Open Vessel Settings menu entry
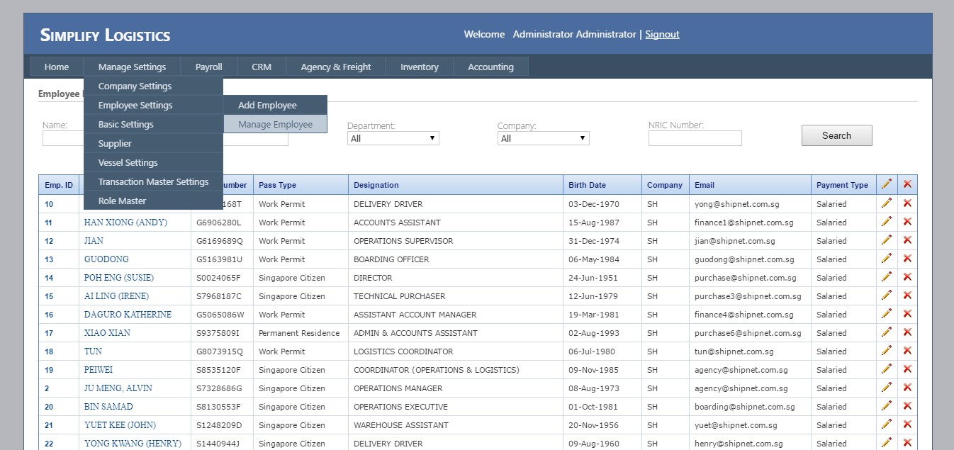 [x=128, y=162]
